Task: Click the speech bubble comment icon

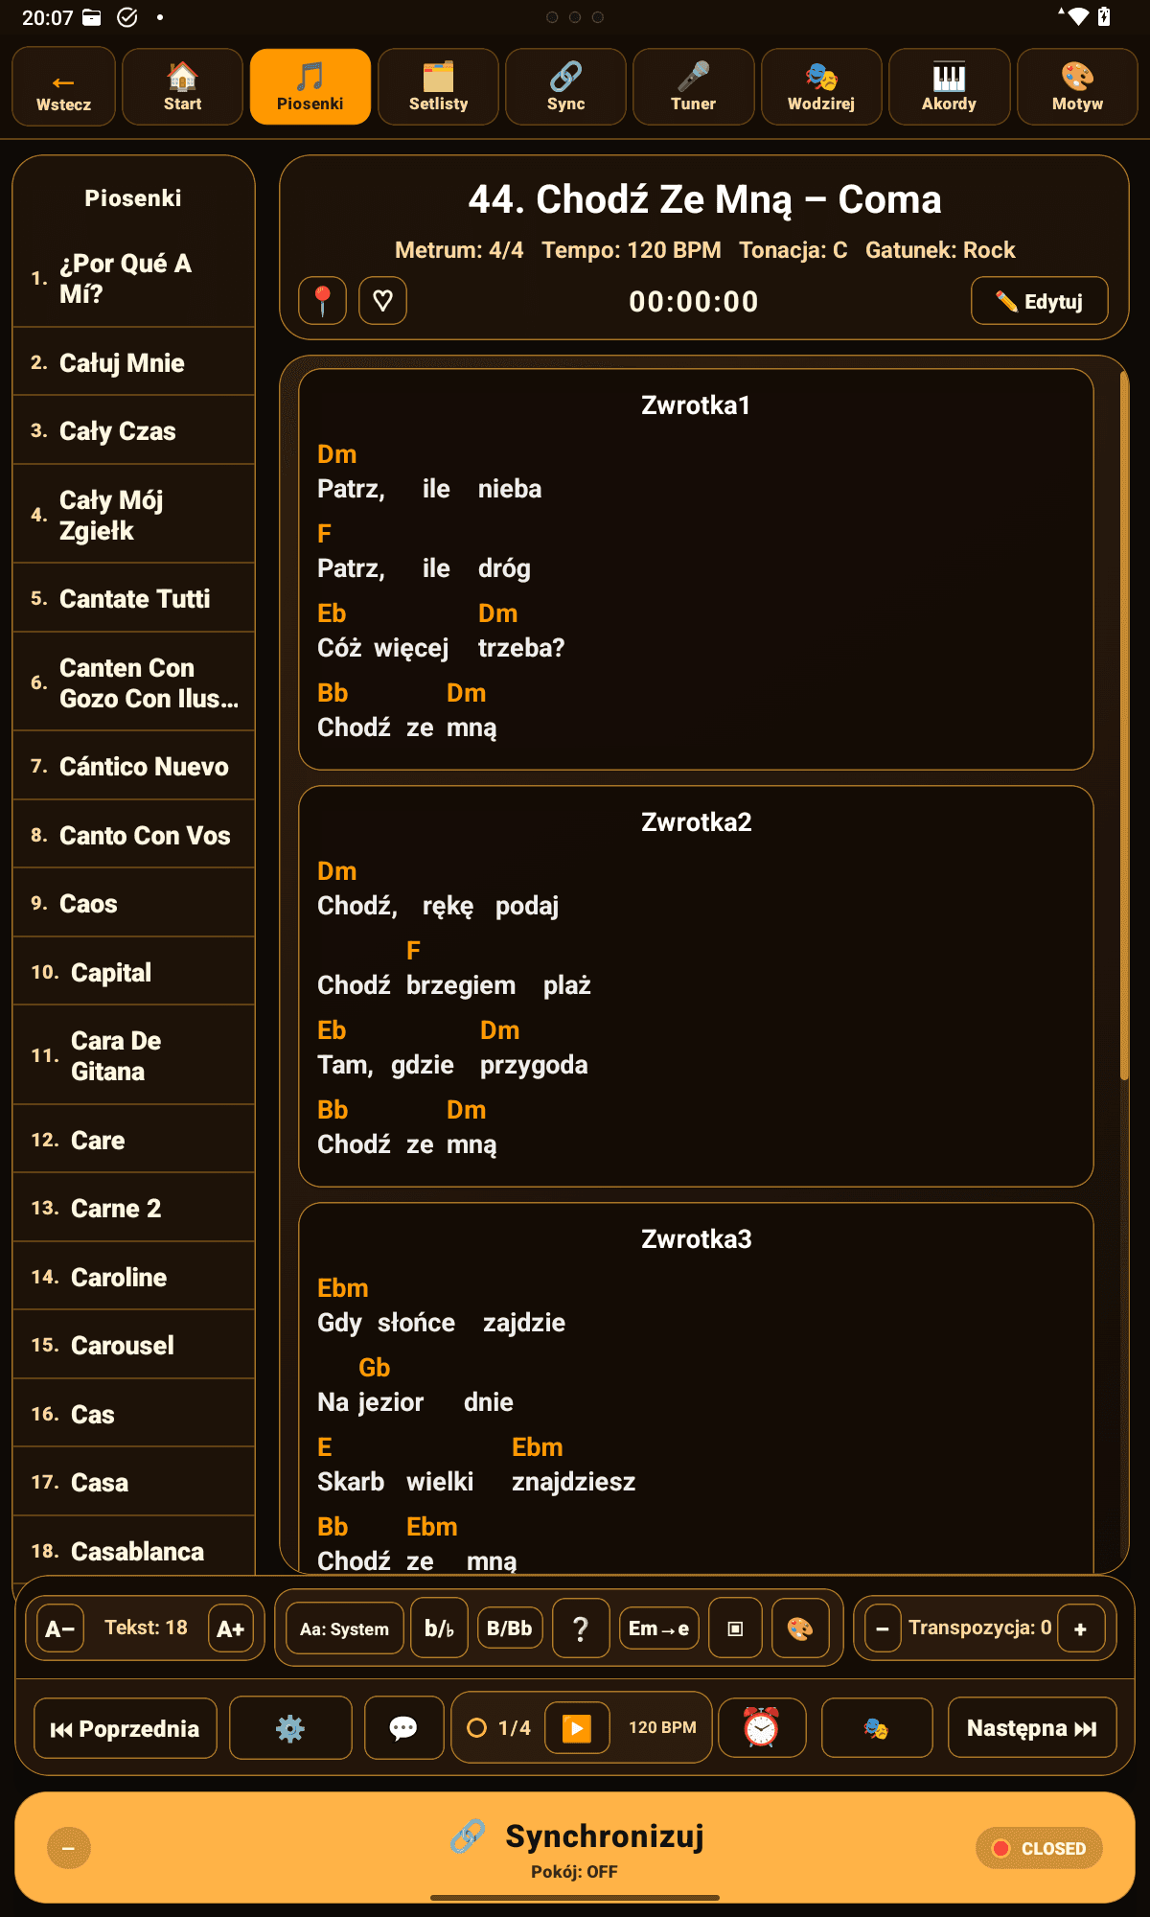Action: 403,1727
